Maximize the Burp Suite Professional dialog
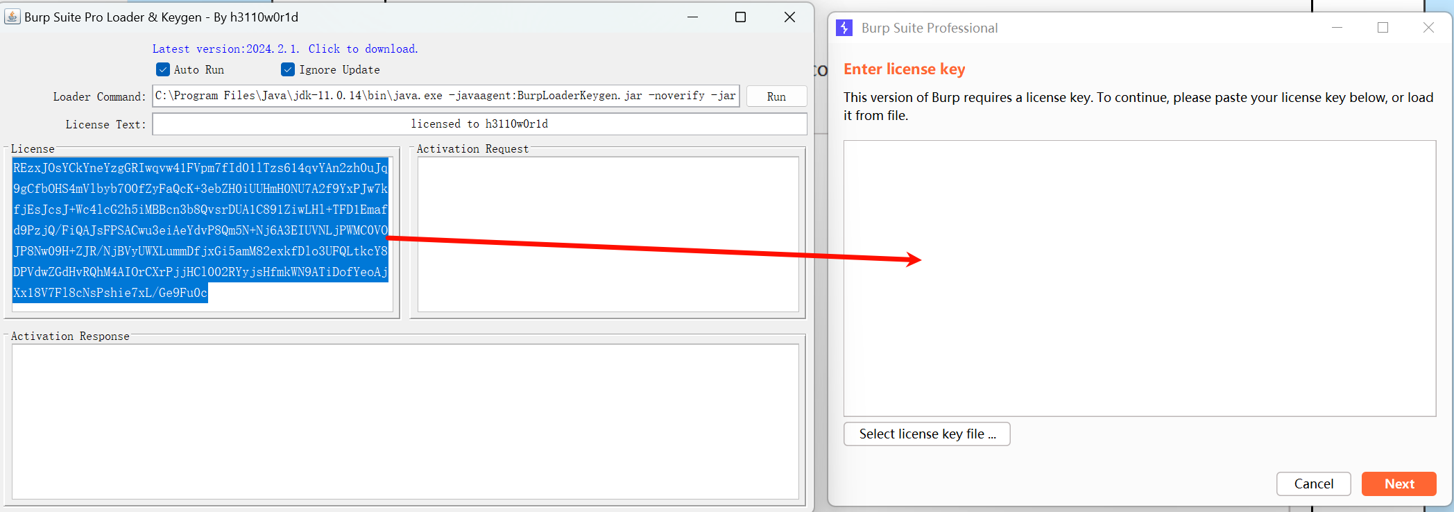This screenshot has width=1454, height=512. (1383, 28)
